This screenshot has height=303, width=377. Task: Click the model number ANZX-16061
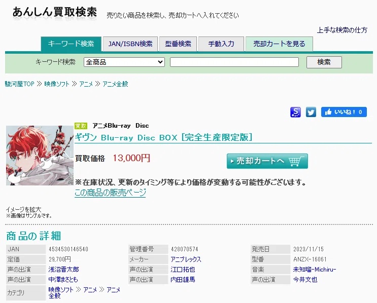click(x=310, y=259)
